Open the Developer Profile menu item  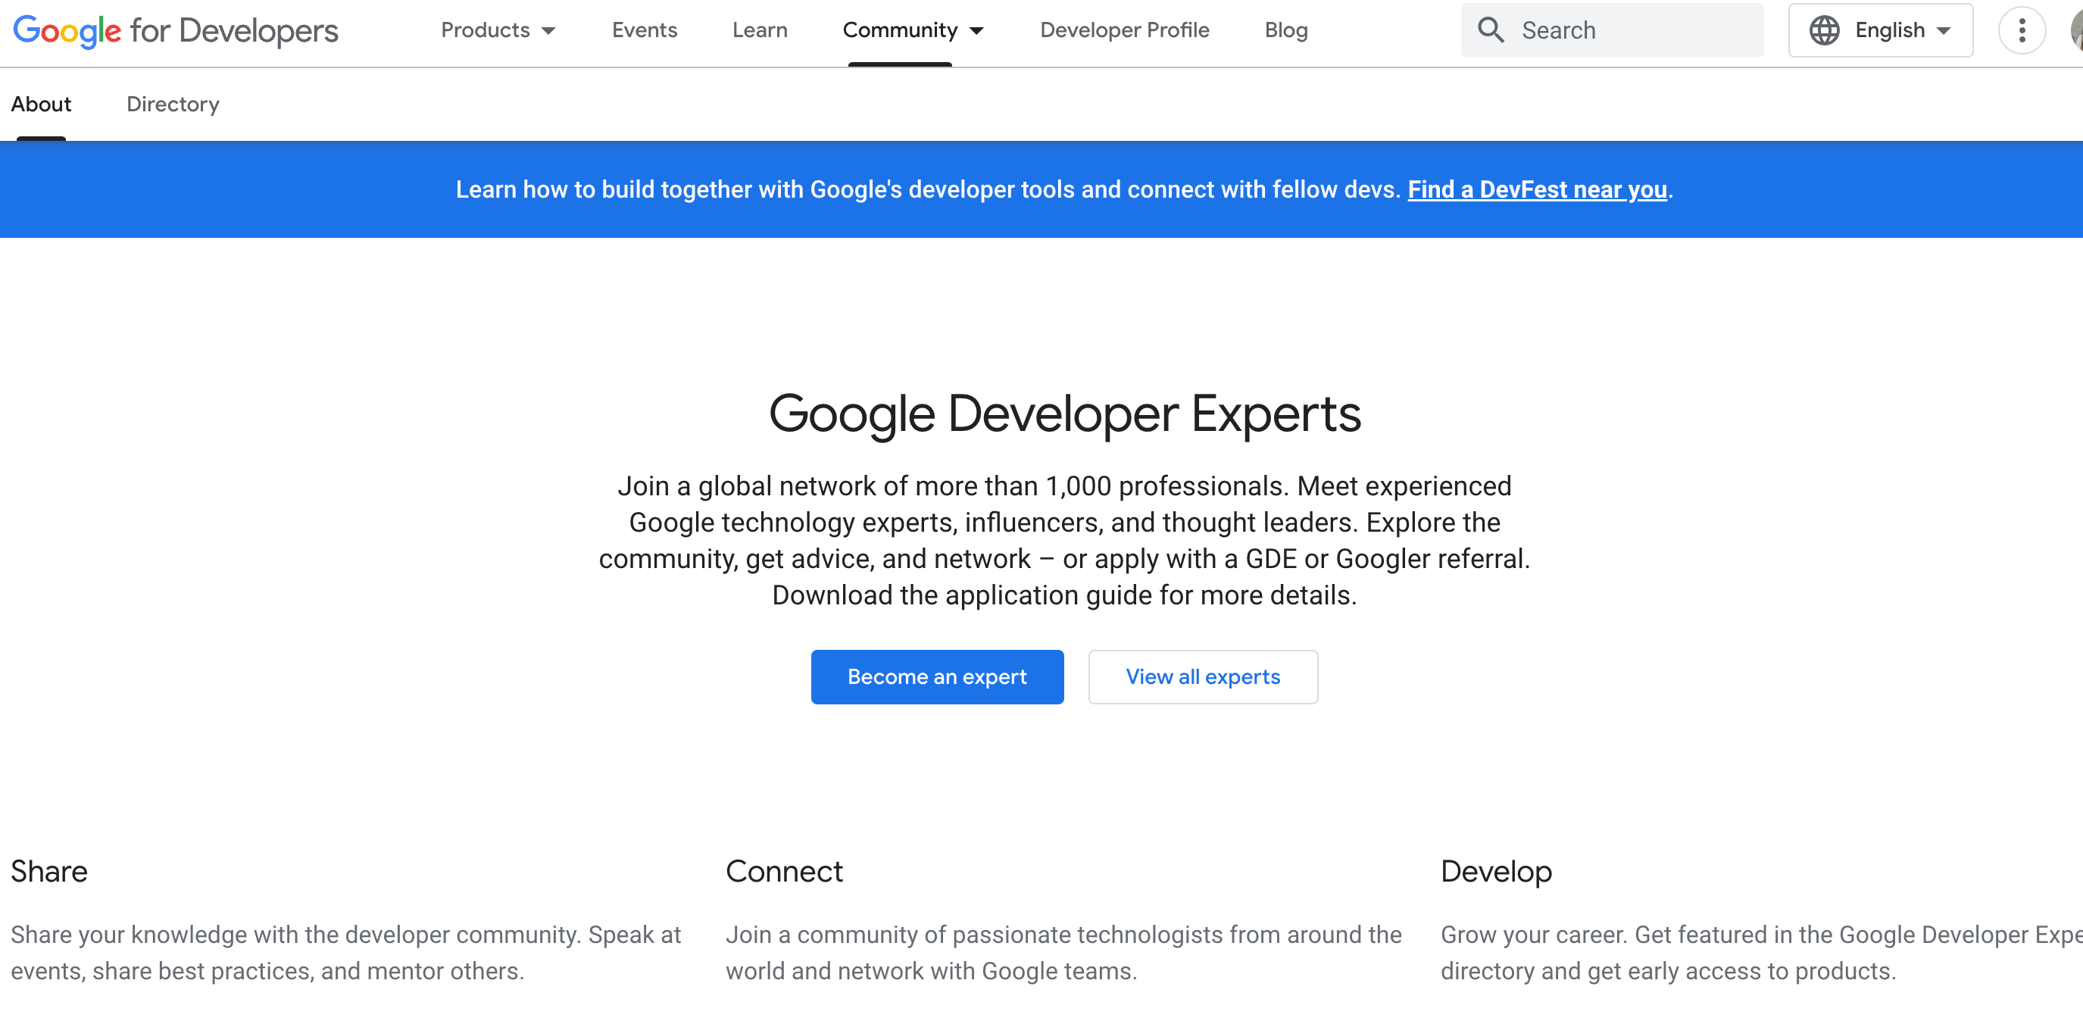point(1125,30)
